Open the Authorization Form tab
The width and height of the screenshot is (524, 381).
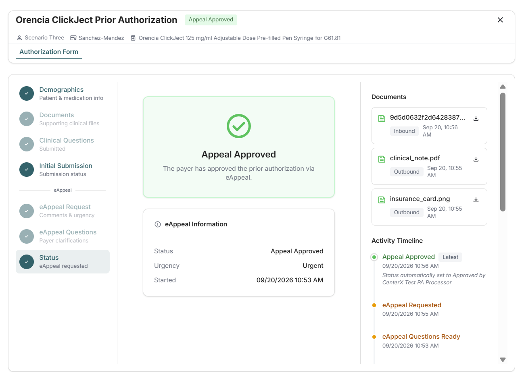coord(49,52)
